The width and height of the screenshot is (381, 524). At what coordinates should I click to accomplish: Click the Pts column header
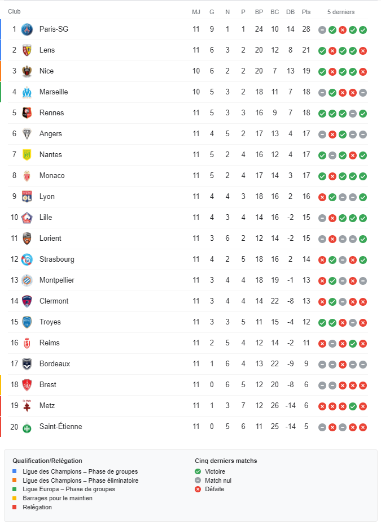[x=306, y=12]
